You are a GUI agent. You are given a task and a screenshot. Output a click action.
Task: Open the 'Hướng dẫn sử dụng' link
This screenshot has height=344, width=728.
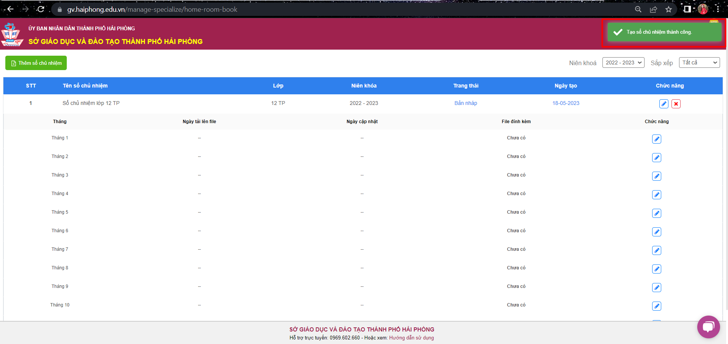coord(411,338)
